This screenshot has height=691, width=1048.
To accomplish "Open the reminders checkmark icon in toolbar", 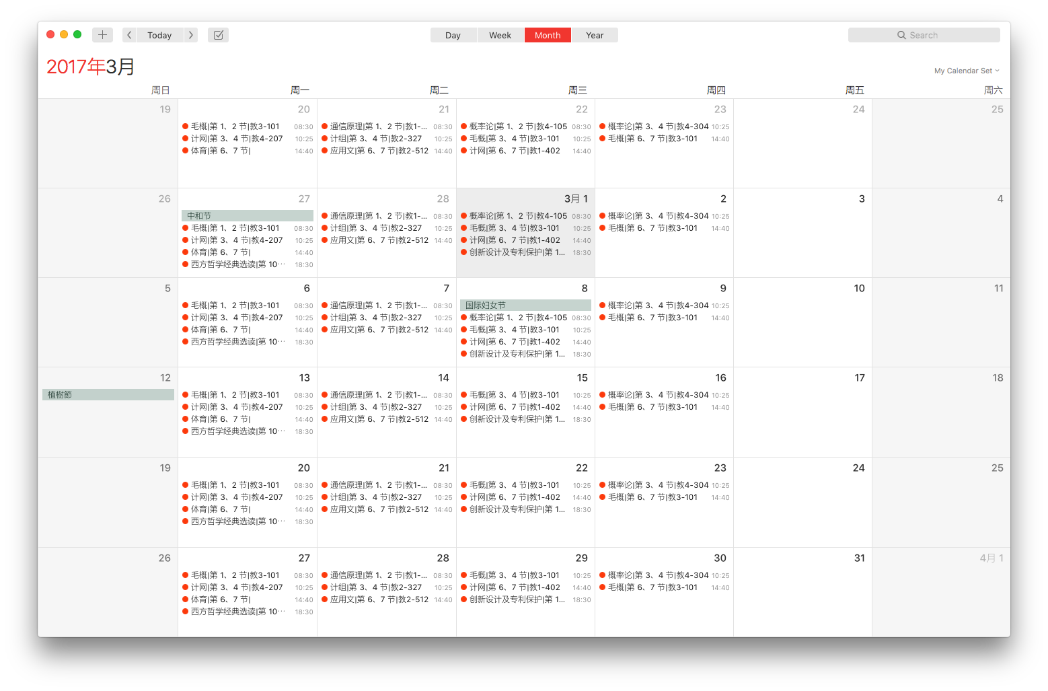I will coord(219,35).
